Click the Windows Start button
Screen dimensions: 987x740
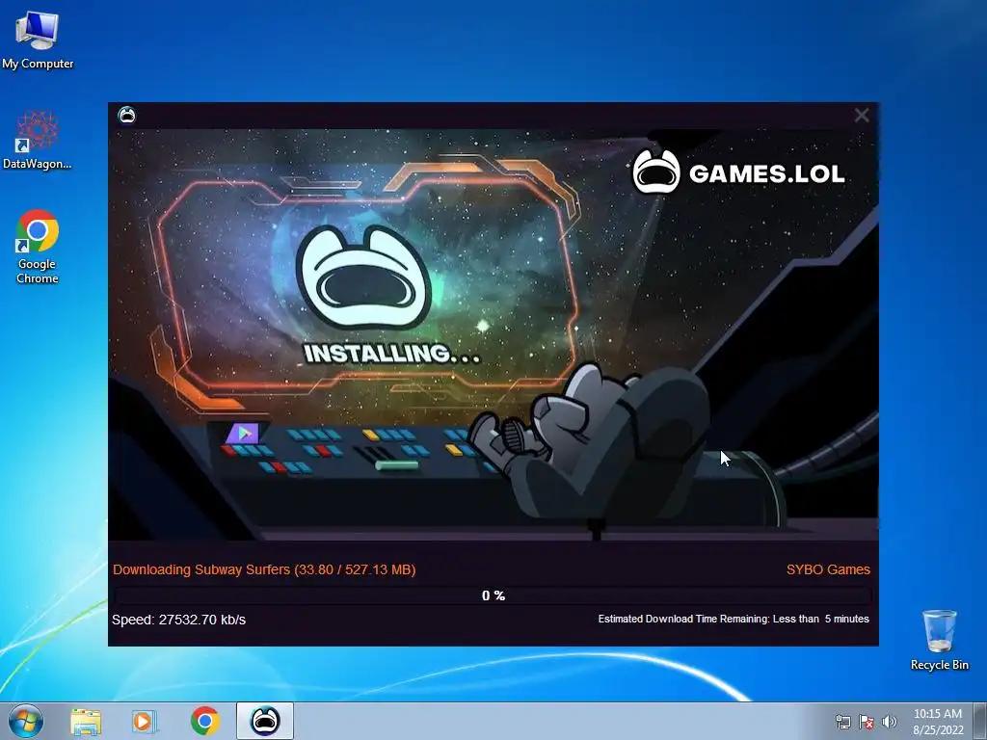(x=26, y=721)
